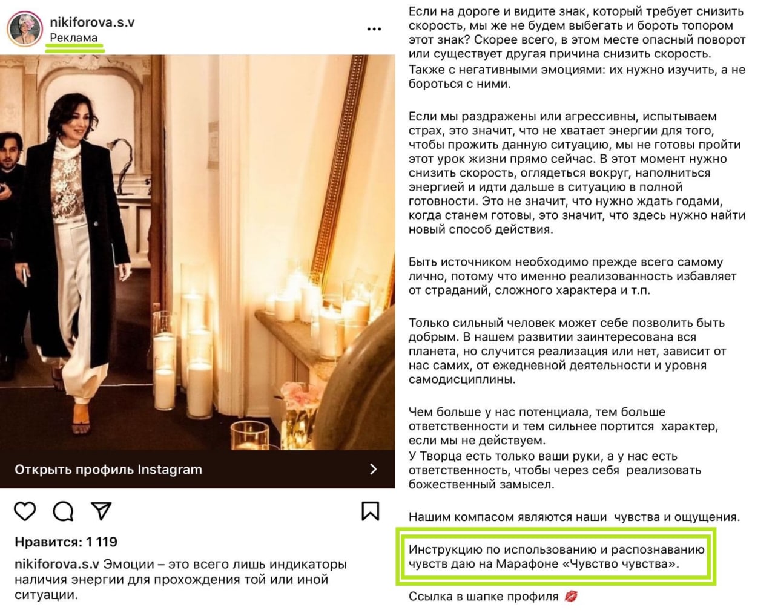Click the kiss lips emoji at caption end
775x613 pixels.
pos(570,596)
